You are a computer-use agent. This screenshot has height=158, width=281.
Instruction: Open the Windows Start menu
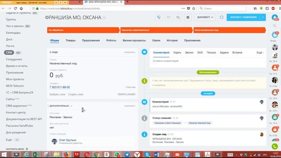[x=4, y=154]
